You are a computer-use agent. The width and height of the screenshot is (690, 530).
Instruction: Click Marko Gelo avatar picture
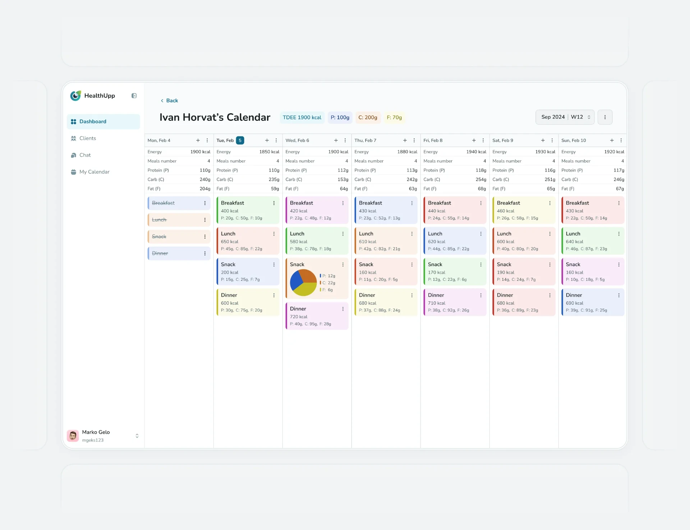tap(73, 436)
